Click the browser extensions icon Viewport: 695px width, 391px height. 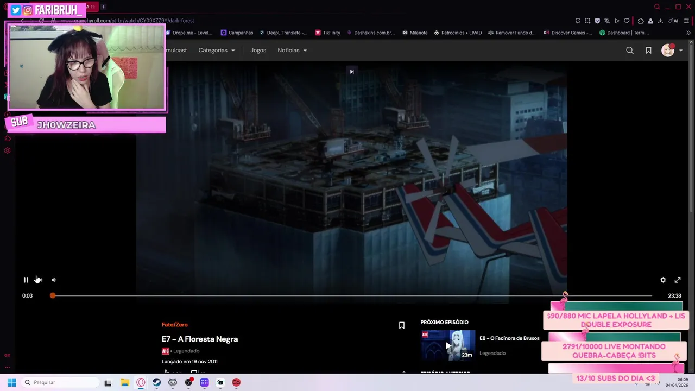[x=641, y=21]
